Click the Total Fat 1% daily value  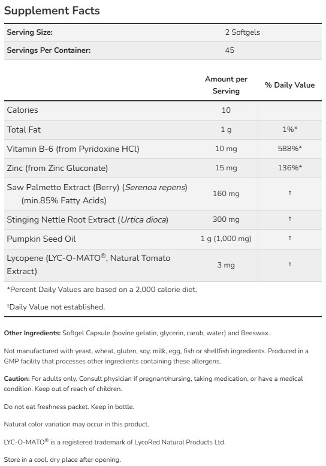click(290, 130)
